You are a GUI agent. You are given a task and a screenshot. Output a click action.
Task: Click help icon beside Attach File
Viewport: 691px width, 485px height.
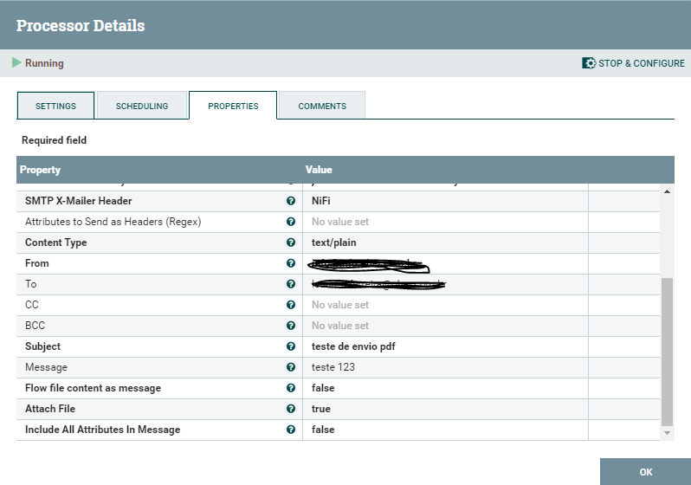click(291, 409)
